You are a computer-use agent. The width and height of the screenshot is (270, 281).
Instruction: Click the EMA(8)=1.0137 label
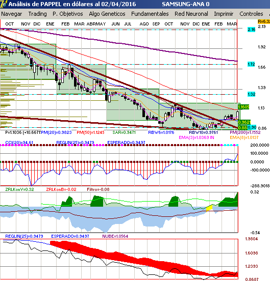pos(244,137)
